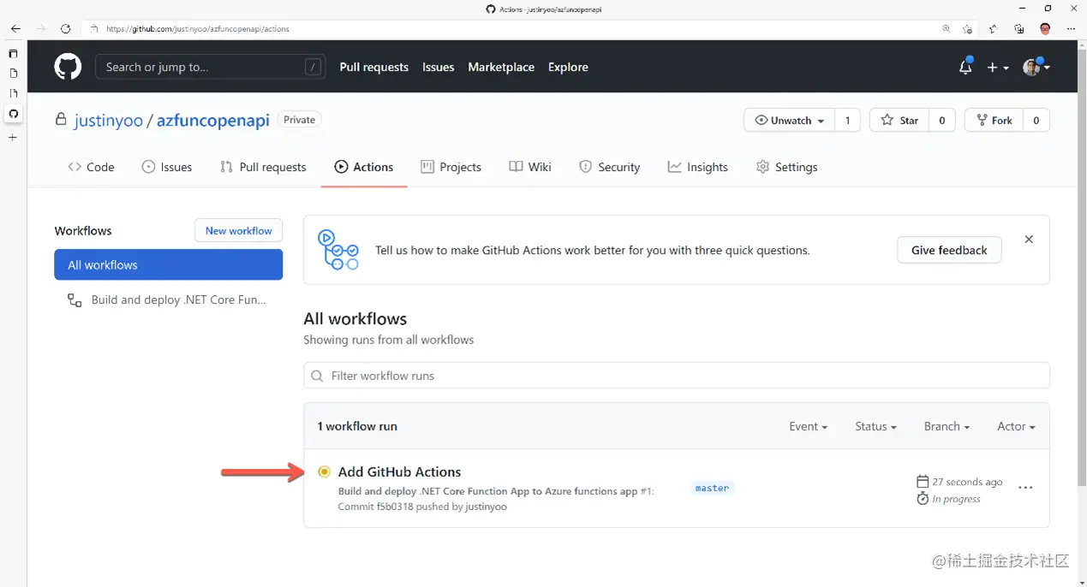Open Issues in top navigation
The image size is (1087, 587).
pos(438,67)
